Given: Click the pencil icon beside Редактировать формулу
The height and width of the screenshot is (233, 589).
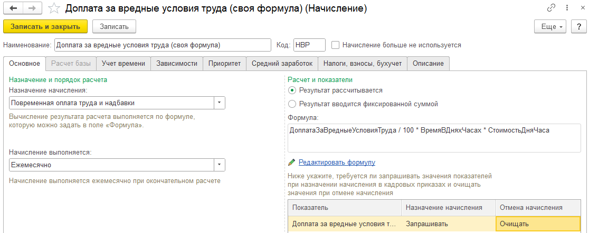Looking at the screenshot, I should coord(291,163).
